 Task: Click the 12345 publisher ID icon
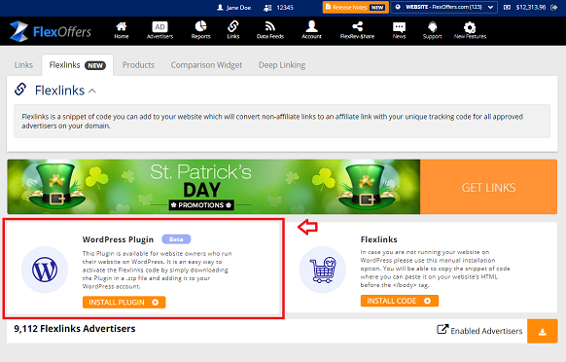(267, 7)
